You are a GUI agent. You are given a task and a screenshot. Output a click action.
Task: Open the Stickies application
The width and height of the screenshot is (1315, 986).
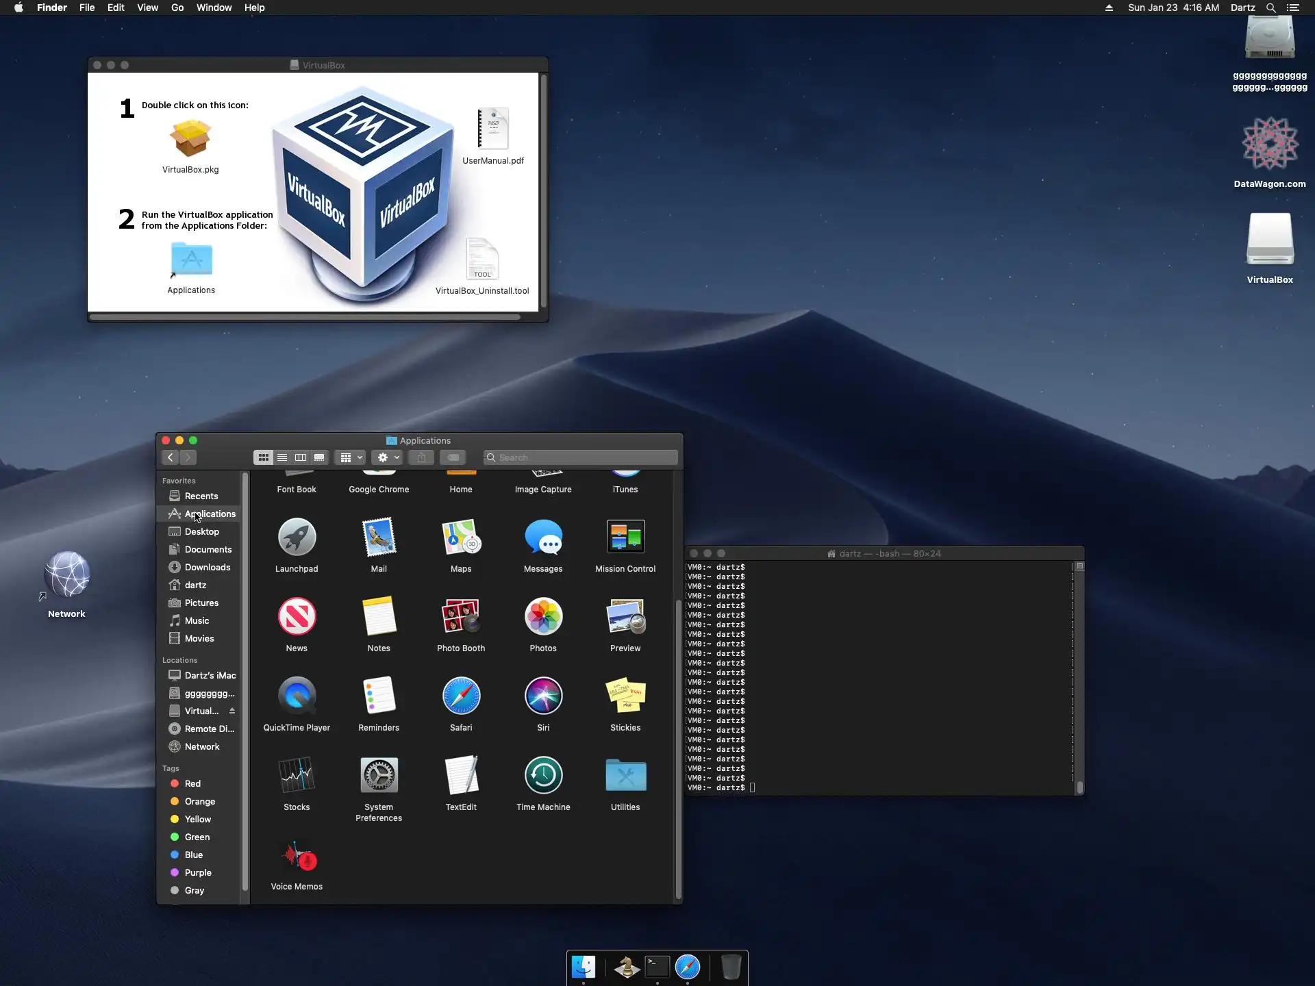(x=625, y=696)
